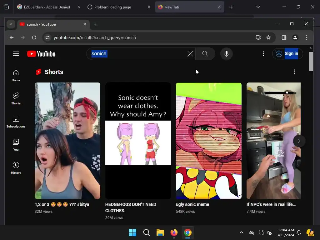The height and width of the screenshot is (240, 320).
Task: List all Firefox tabs with the chevron
Action: (258, 7)
